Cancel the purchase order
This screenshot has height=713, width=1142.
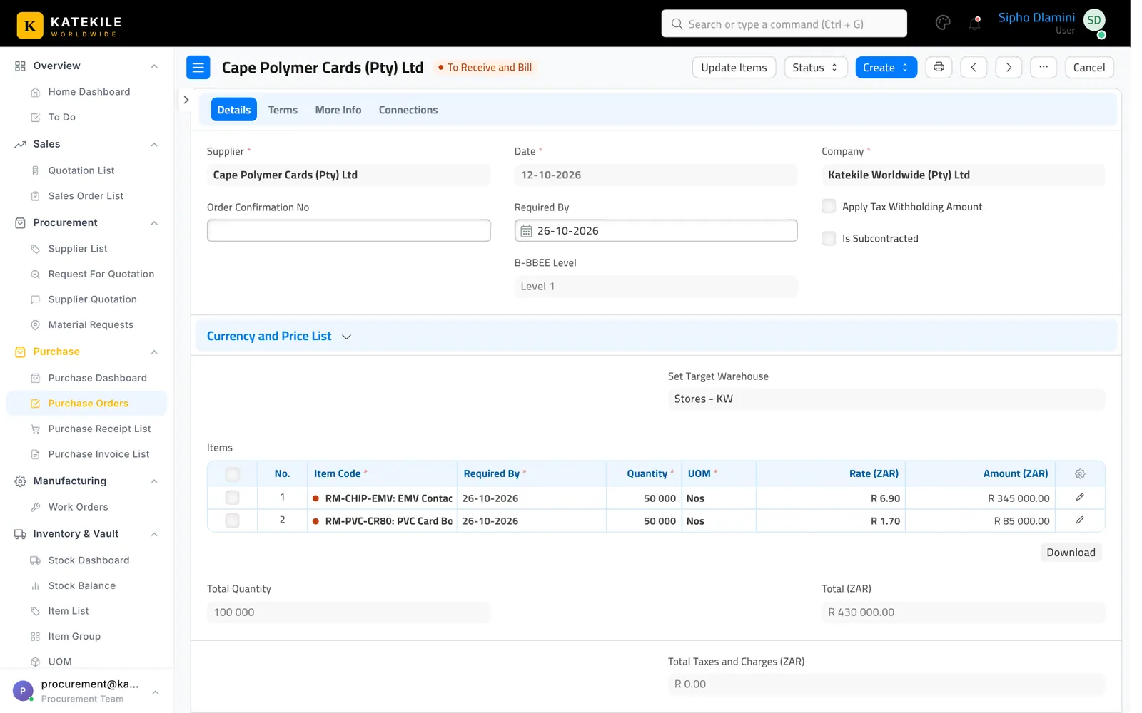click(1089, 67)
